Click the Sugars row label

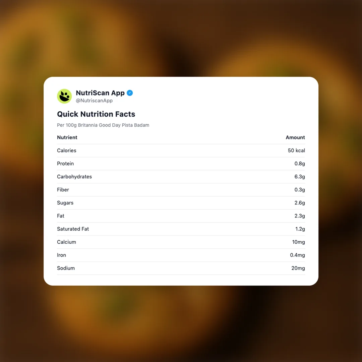click(x=65, y=203)
